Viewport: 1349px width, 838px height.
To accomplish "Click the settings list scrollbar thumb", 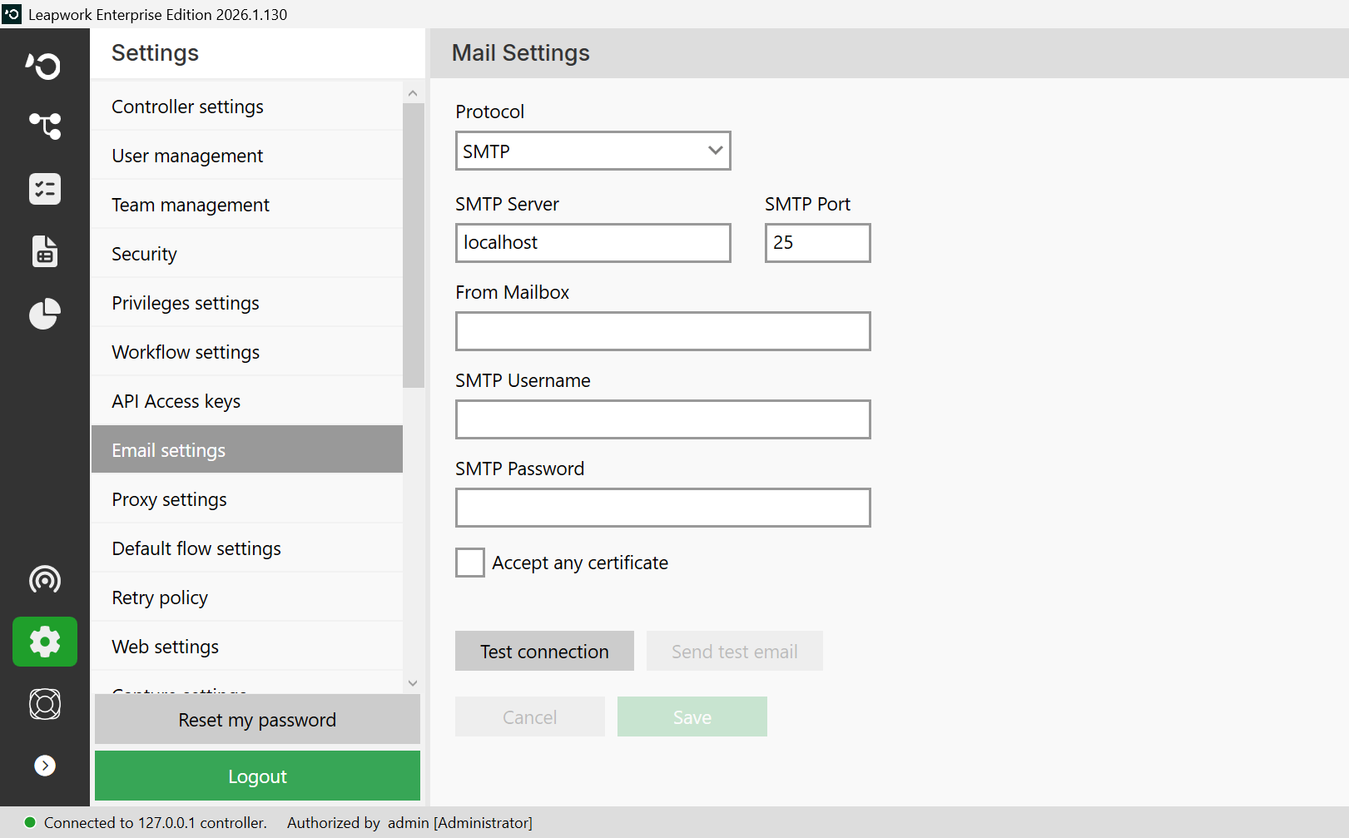I will [413, 245].
